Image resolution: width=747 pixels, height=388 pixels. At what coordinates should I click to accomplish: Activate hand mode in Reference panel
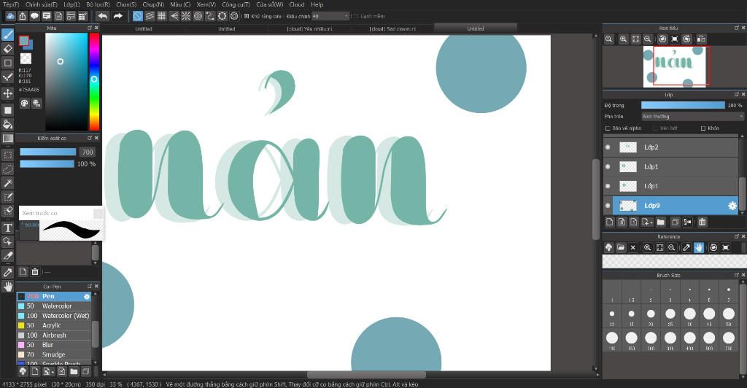tap(698, 247)
